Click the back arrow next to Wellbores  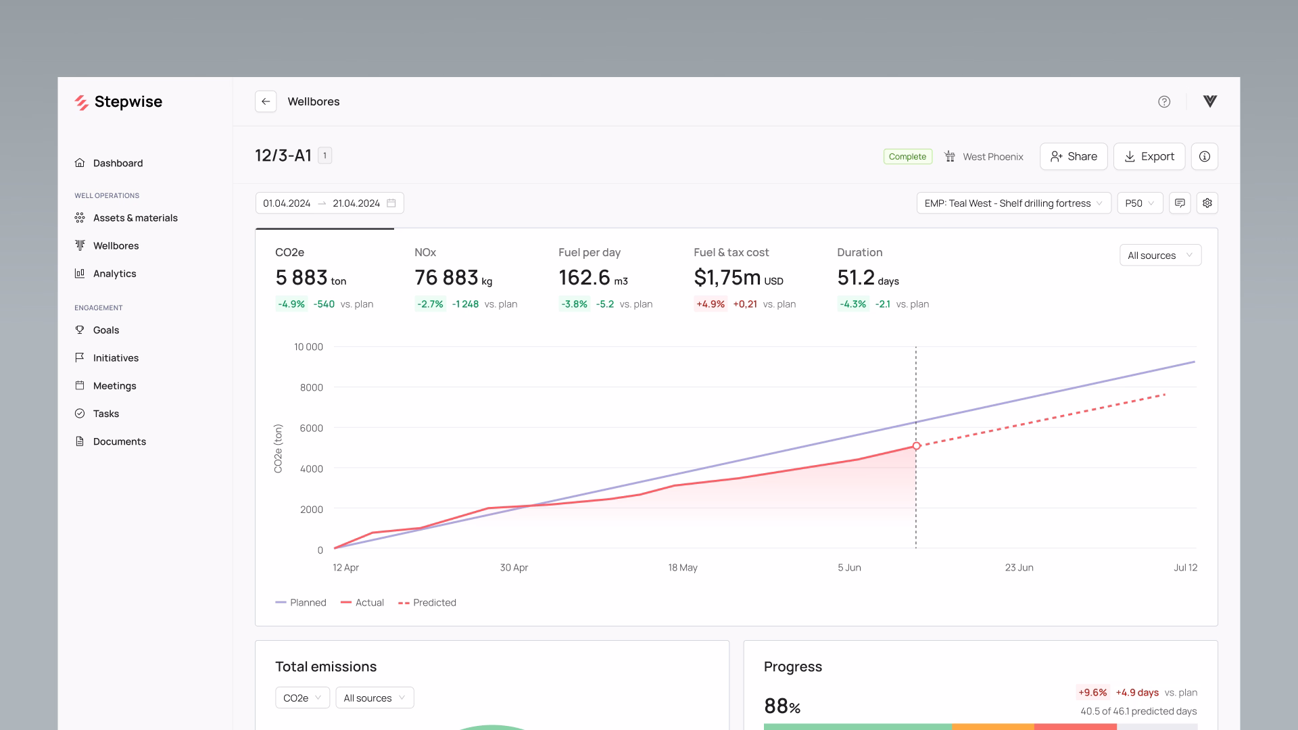(x=266, y=101)
